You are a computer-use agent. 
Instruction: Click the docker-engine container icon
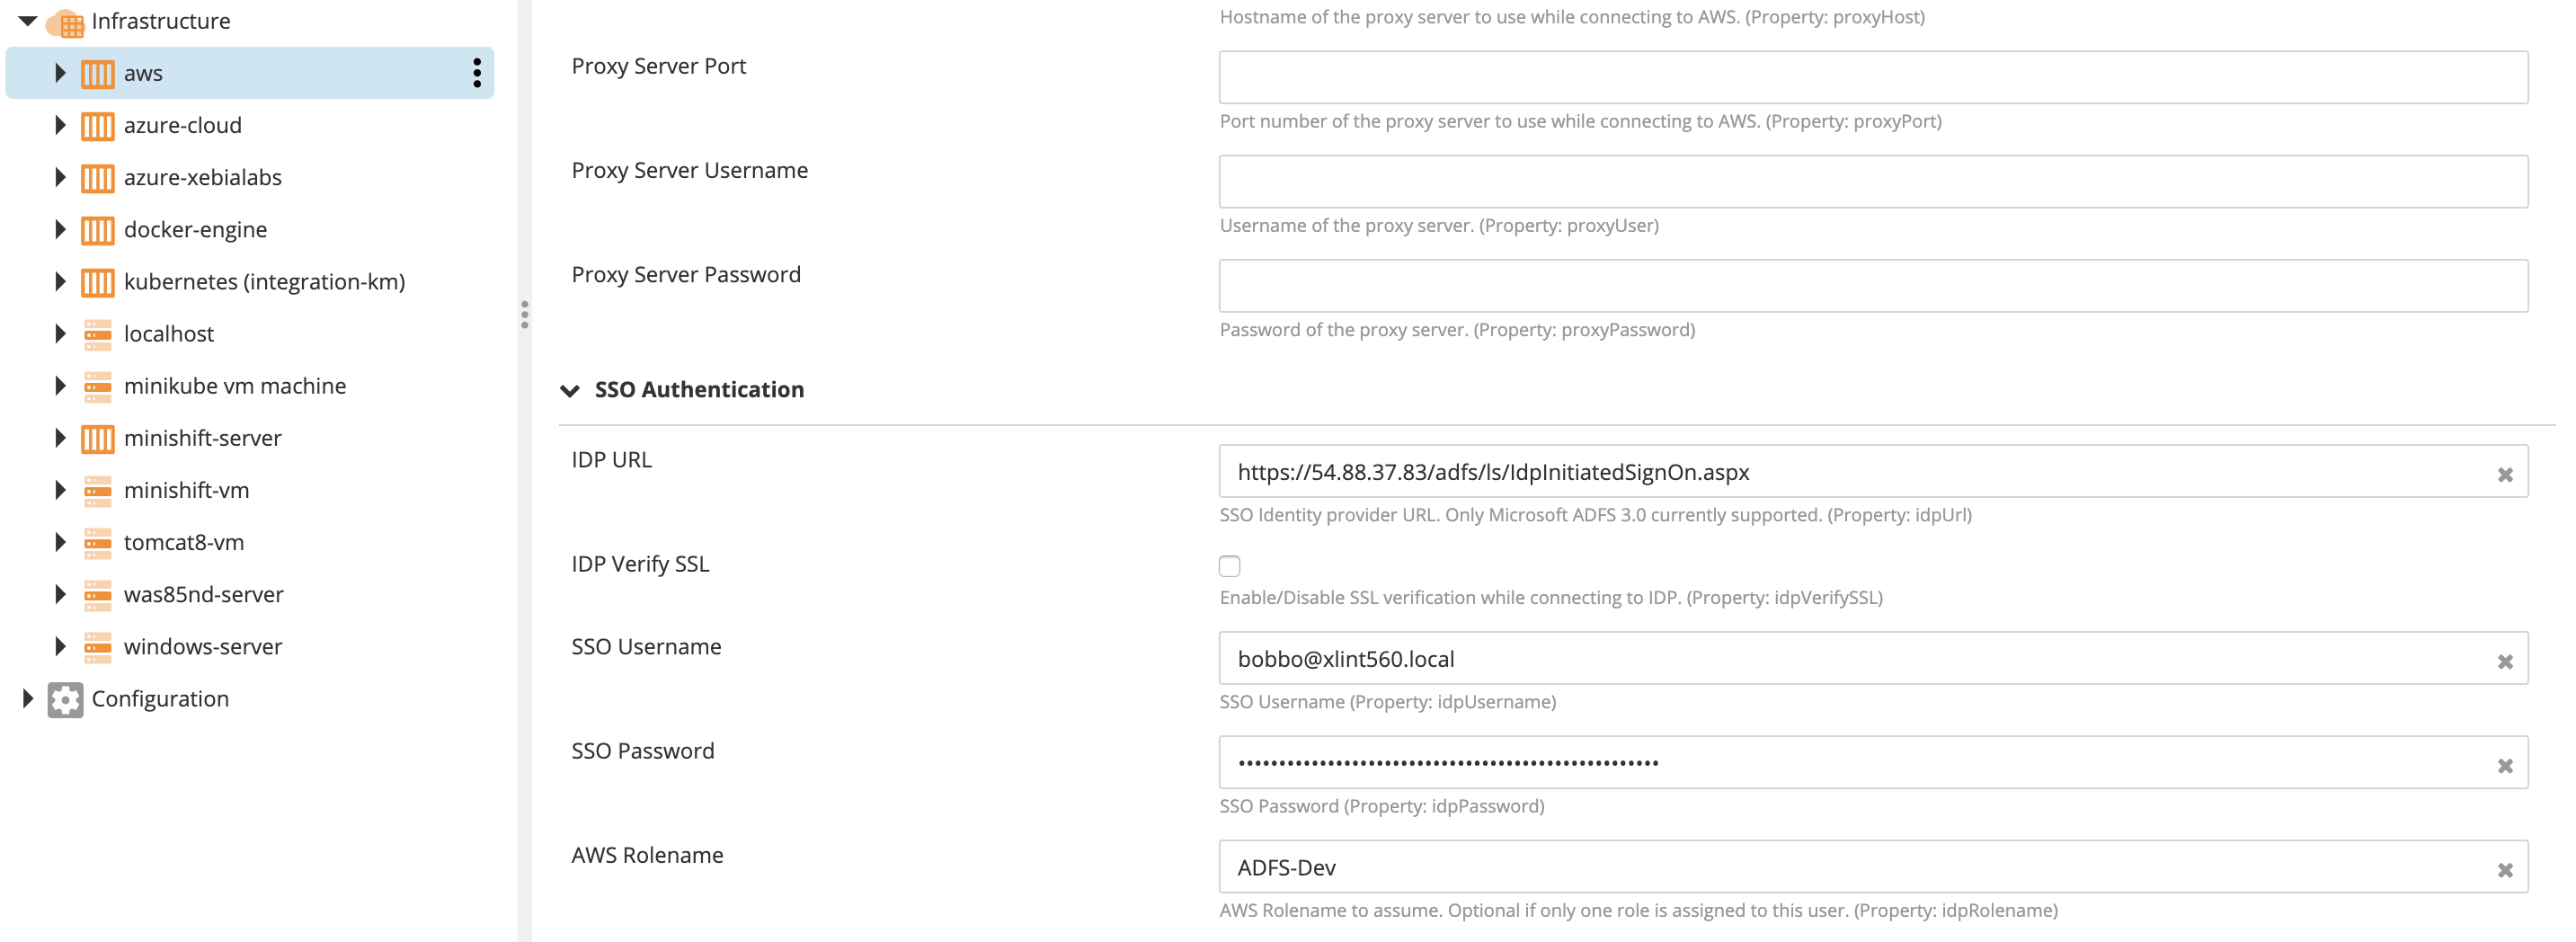98,231
